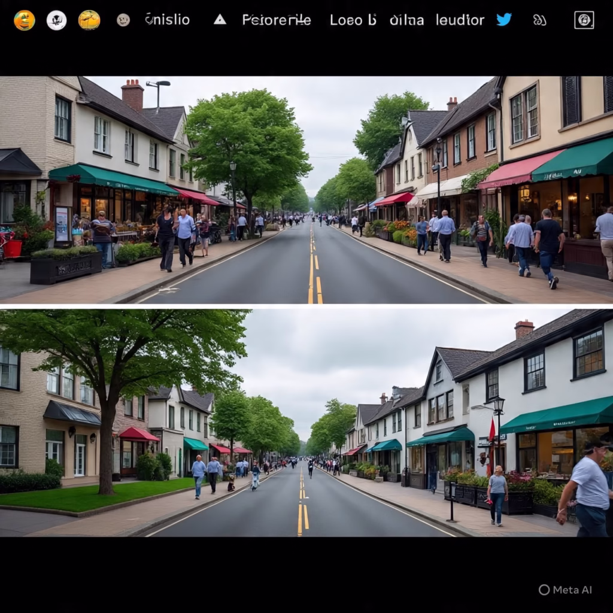The image size is (613, 613).
Task: Click the small gray smiley icon
Action: pos(123,20)
